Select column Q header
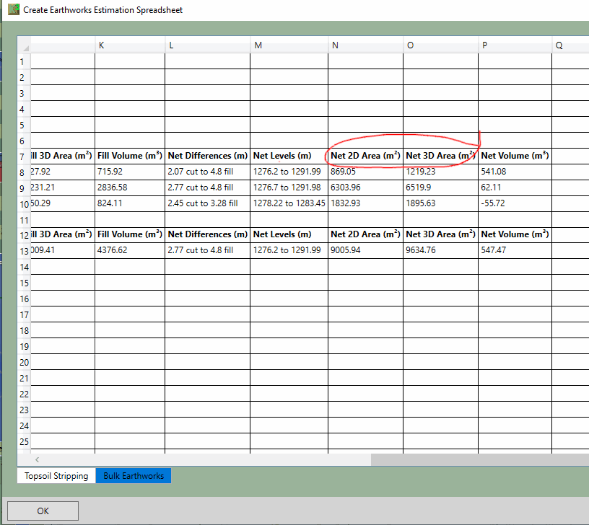 [x=570, y=45]
